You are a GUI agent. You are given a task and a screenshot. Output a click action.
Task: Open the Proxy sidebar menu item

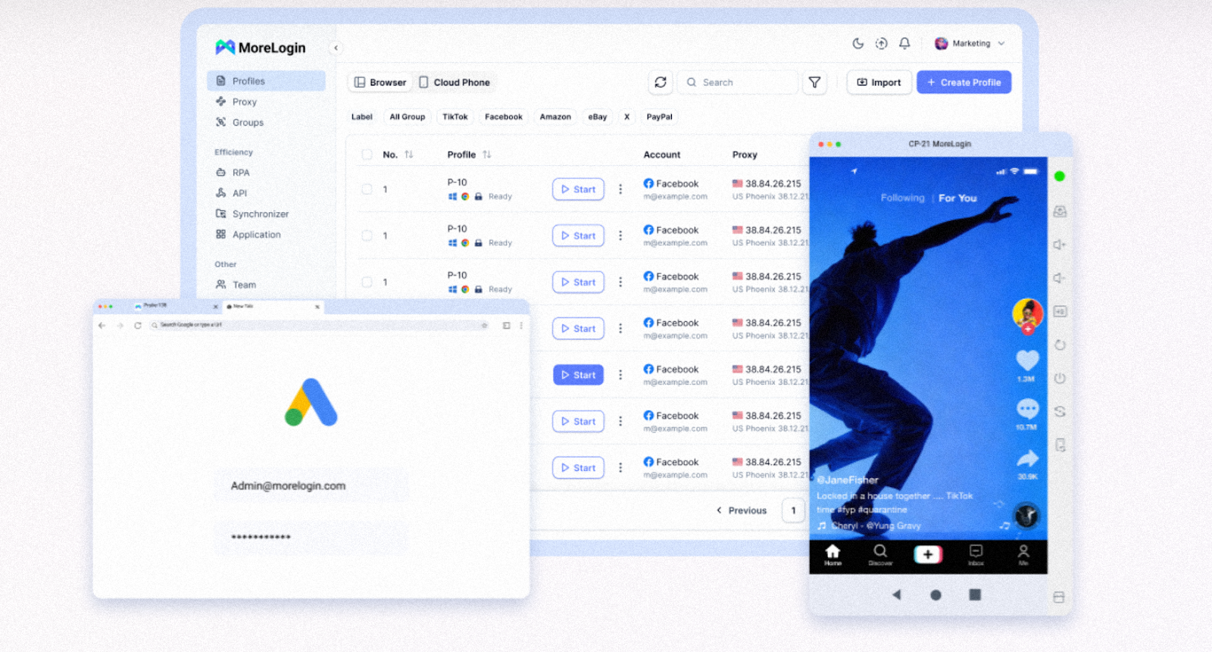click(244, 102)
